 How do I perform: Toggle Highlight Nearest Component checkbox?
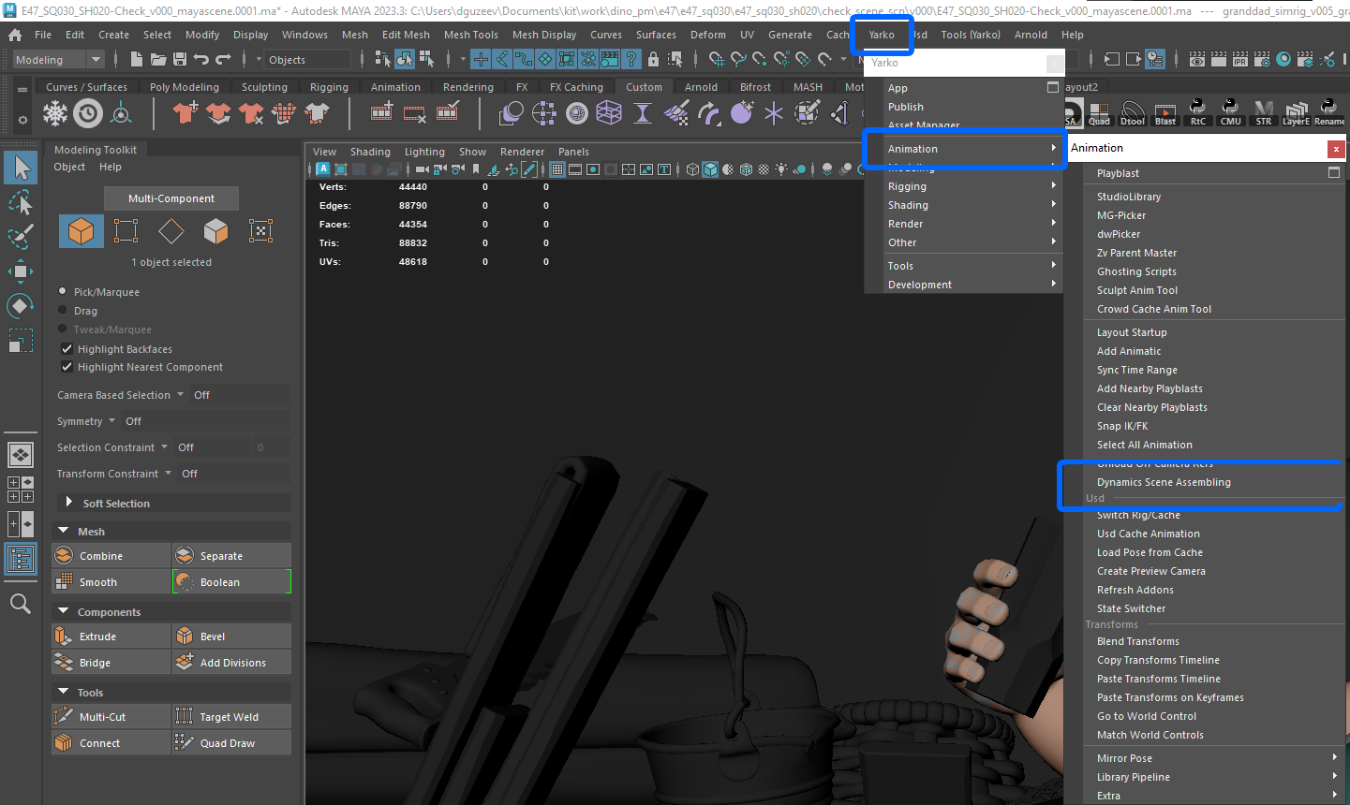(x=67, y=367)
